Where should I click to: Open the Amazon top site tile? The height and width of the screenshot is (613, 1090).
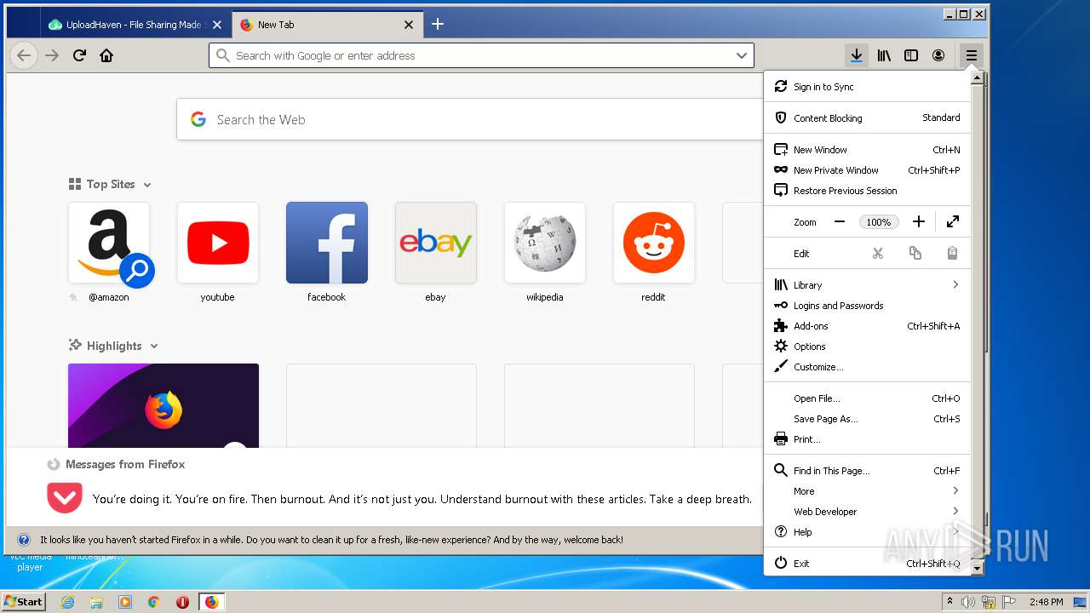tap(109, 243)
